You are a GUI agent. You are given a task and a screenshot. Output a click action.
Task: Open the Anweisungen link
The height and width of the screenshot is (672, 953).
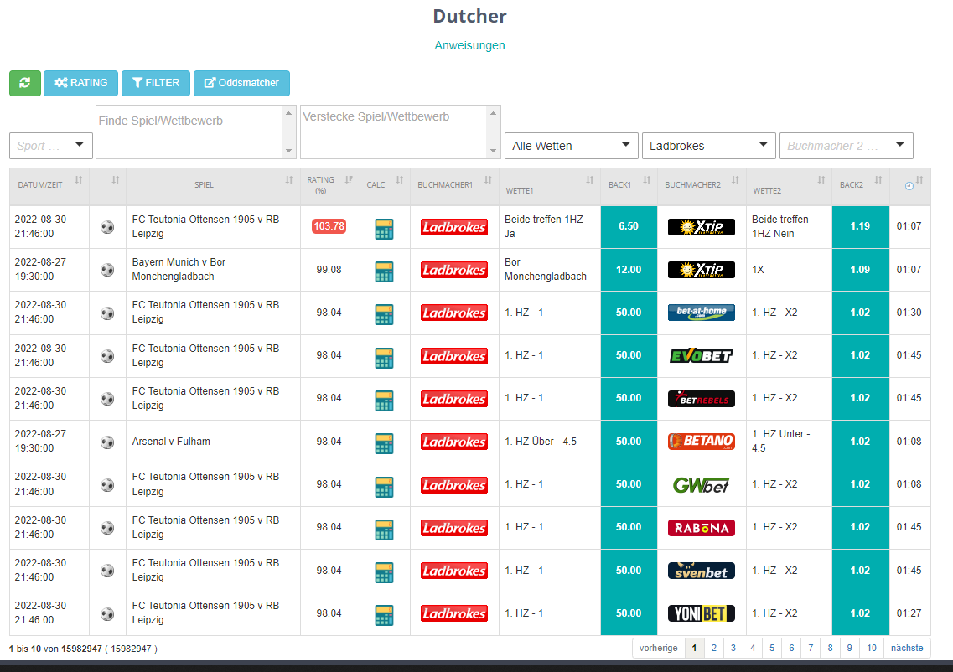[x=469, y=45]
